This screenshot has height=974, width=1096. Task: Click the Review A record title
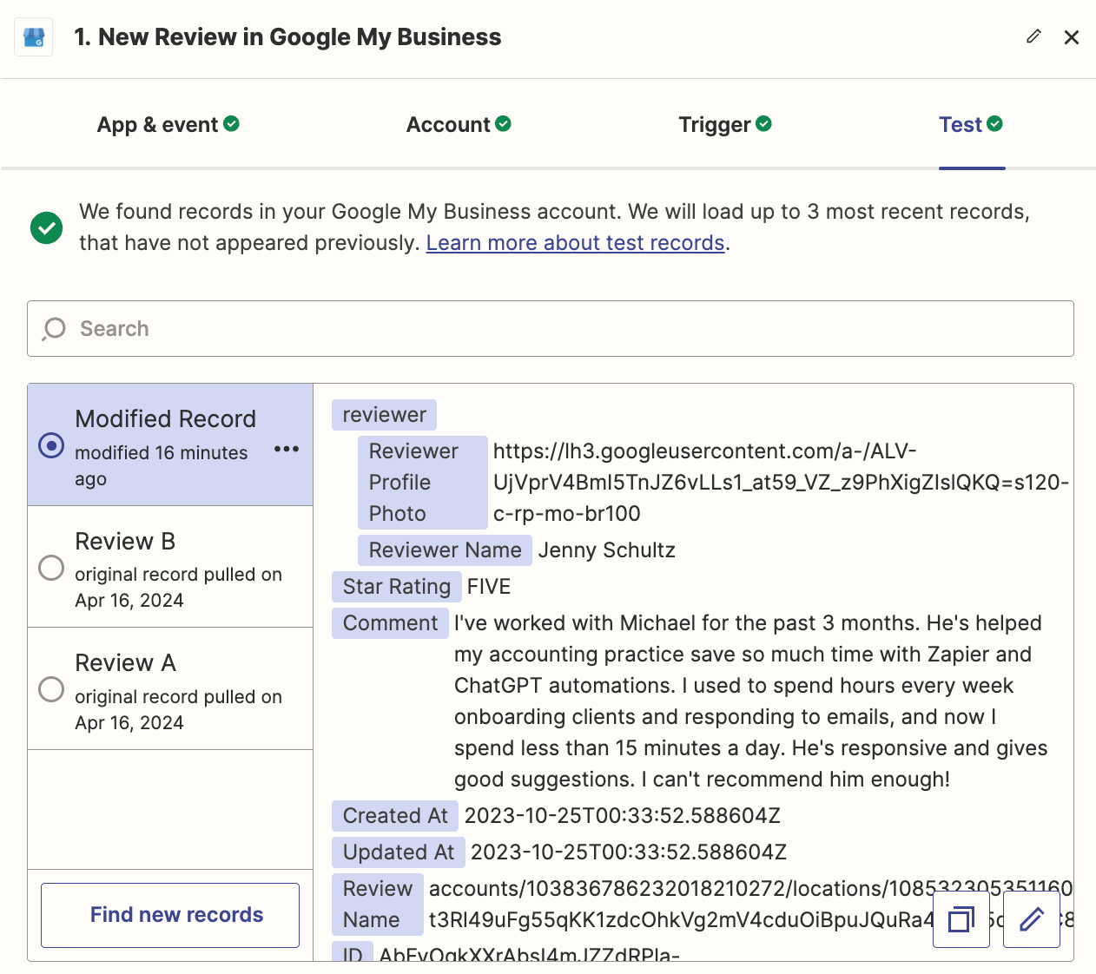125,663
